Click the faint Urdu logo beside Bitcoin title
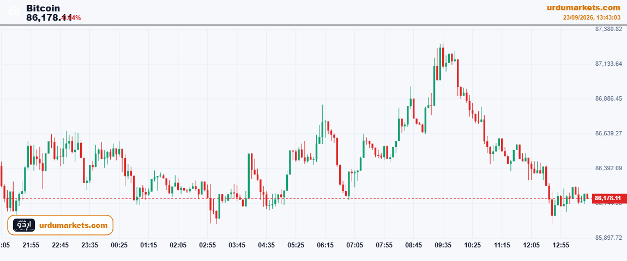This screenshot has height=261, width=627. tap(15, 11)
